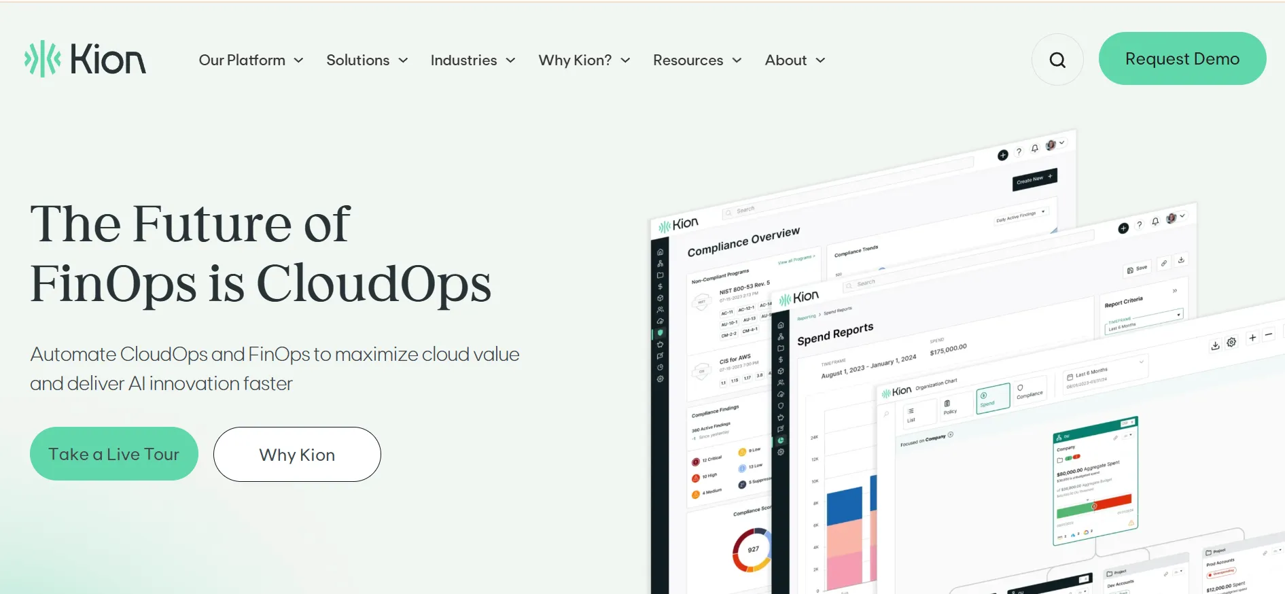
Task: Click the black plus icon atop Compliance Overview
Action: (x=1002, y=156)
